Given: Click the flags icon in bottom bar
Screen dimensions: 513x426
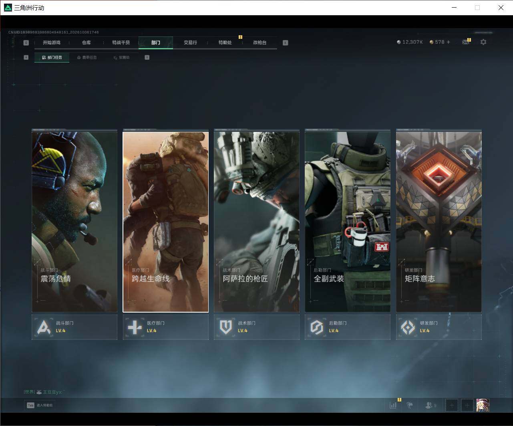Looking at the screenshot, I should pos(410,405).
